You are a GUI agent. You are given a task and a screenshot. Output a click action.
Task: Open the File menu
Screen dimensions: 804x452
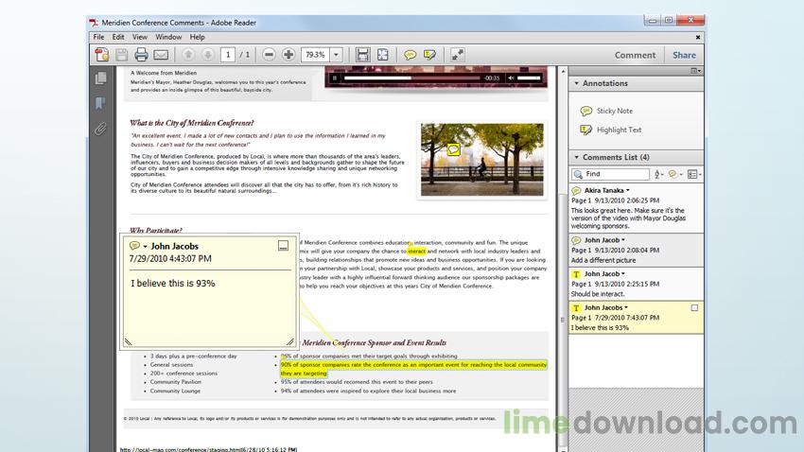[98, 37]
